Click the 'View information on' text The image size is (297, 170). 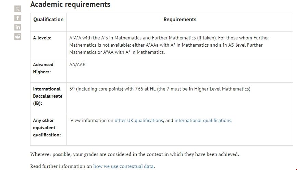point(92,121)
